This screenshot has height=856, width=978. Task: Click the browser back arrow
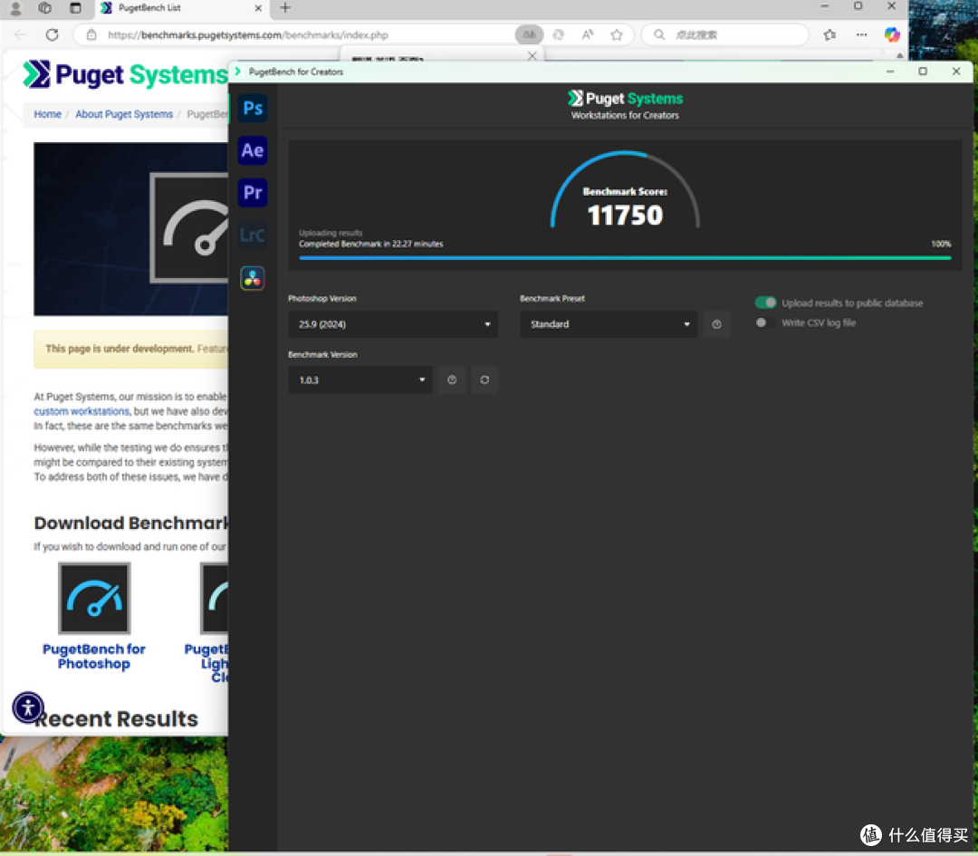pyautogui.click(x=20, y=35)
